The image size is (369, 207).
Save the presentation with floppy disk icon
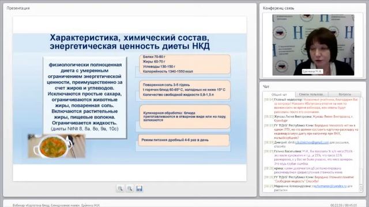point(140,189)
